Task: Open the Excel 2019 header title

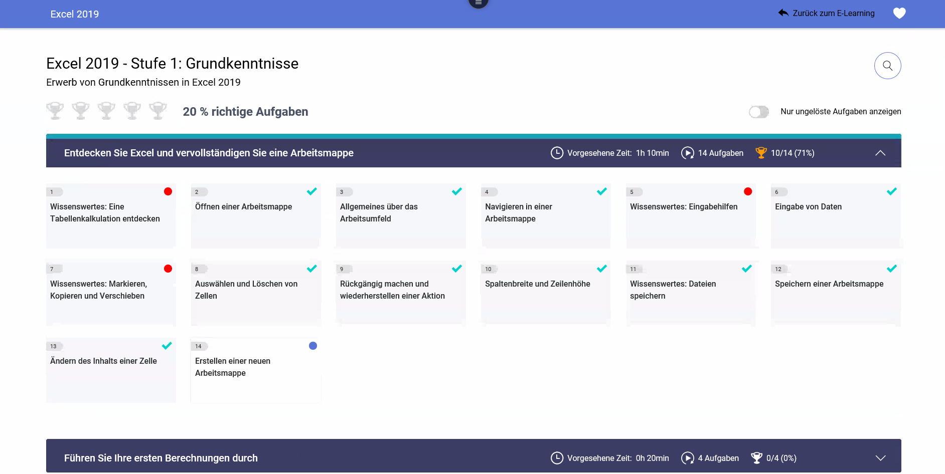Action: (75, 14)
